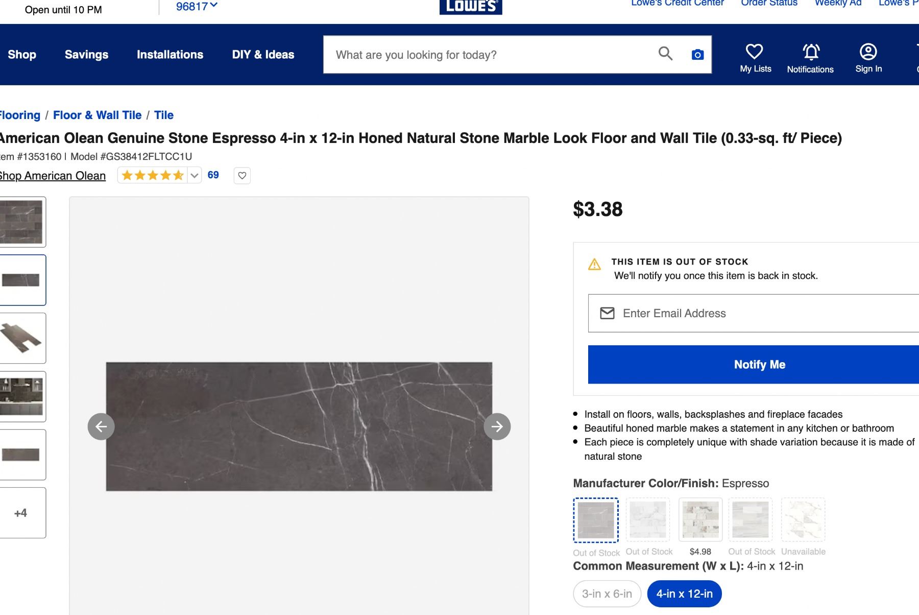Viewport: 919px width, 615px height.
Task: Open the Notifications bell
Action: pos(810,53)
